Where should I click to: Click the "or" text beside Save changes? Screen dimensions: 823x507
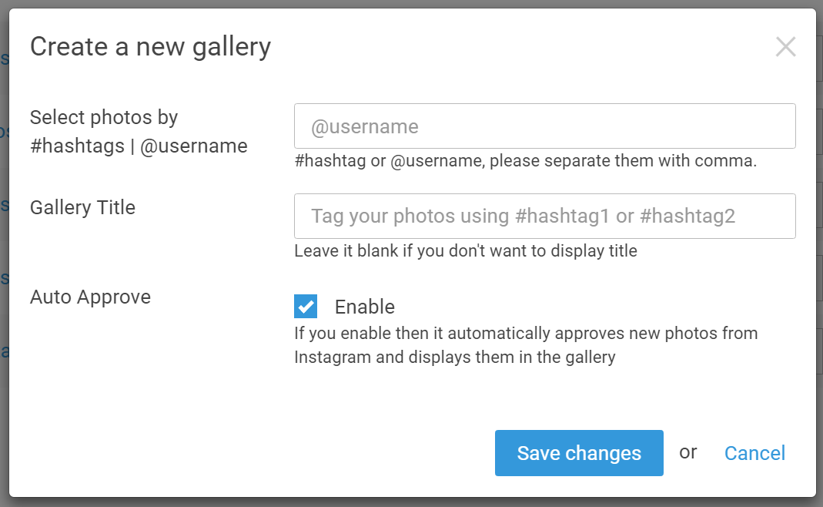click(688, 452)
